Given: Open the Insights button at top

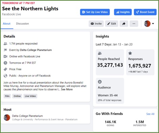Looking at the screenshot, I should (x=123, y=12).
